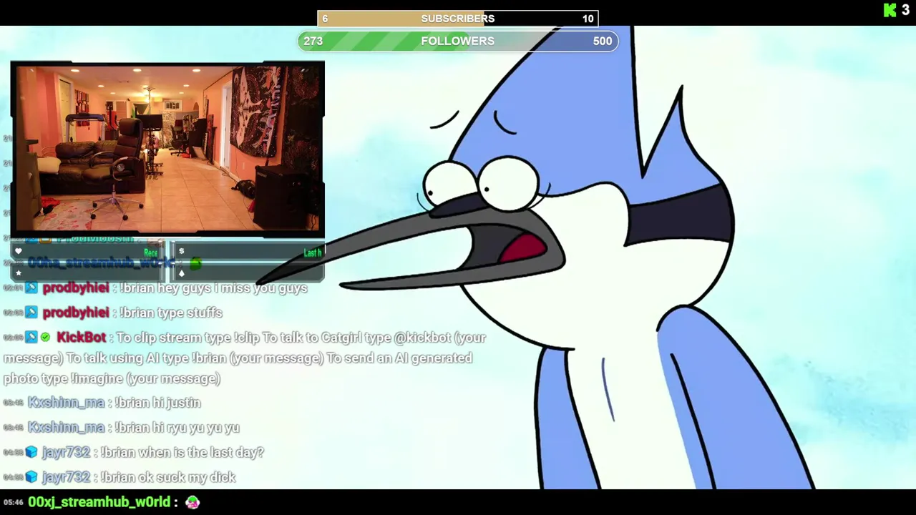Click the '!brian hi justin' message text
Screen dimensions: 916x515
[x=157, y=403]
